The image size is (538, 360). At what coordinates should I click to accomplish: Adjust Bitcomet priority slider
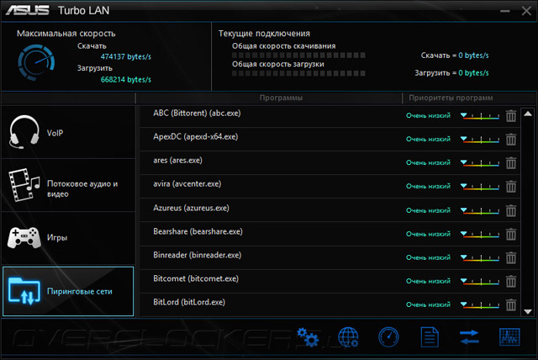coord(480,282)
